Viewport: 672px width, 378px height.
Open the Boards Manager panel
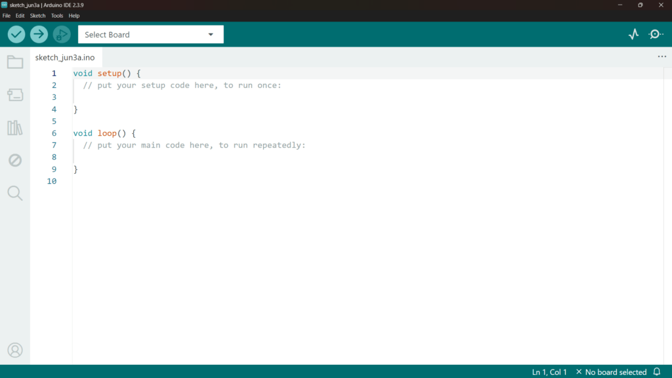tap(15, 94)
